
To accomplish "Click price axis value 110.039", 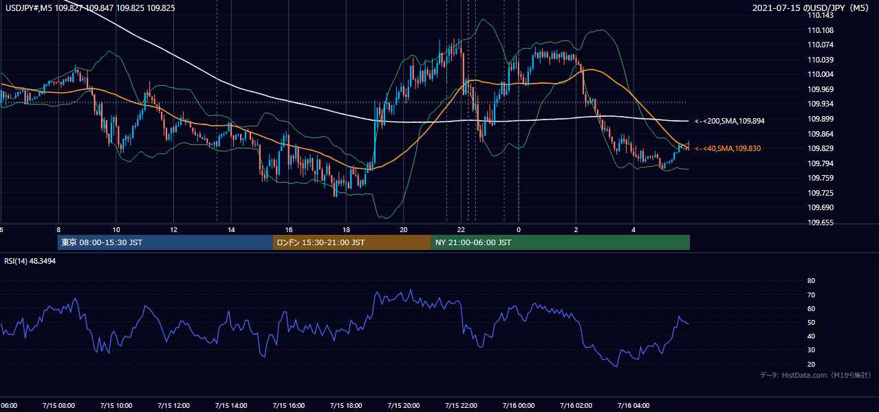I will click(x=821, y=60).
